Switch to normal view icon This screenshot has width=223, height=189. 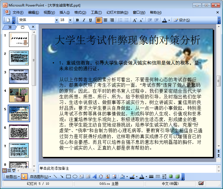click(x=5, y=170)
